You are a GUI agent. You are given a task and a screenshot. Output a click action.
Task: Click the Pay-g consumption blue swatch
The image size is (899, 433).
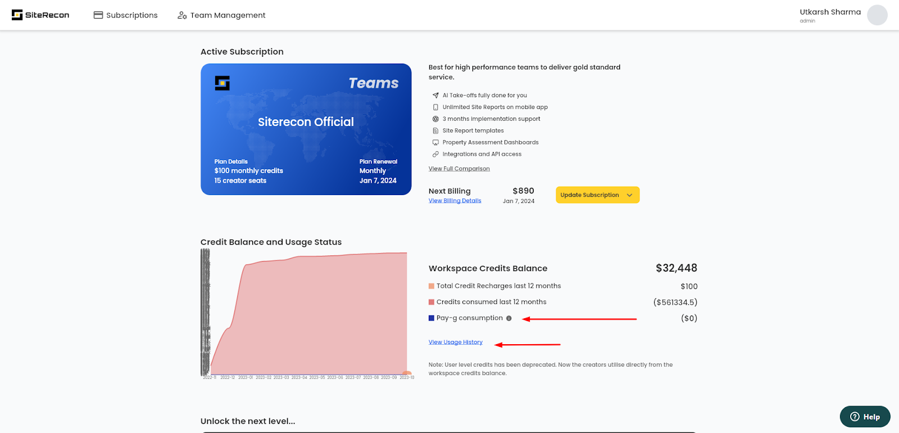pyautogui.click(x=432, y=318)
